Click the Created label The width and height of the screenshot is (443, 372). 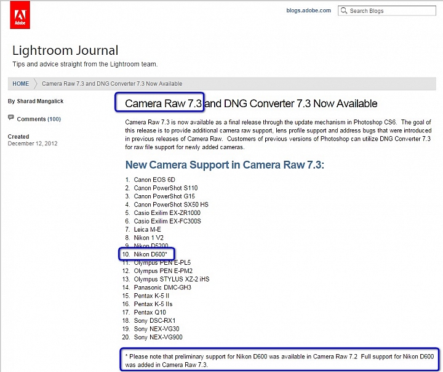click(18, 136)
